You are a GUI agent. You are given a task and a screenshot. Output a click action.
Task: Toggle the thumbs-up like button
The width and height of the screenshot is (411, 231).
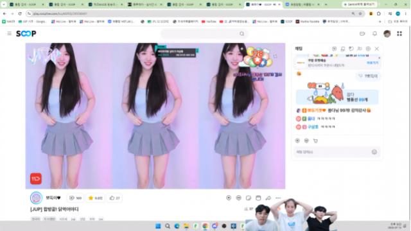114,198
